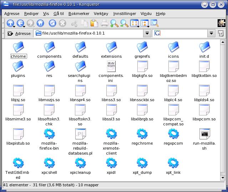Image resolution: width=228 pixels, height=192 pixels.
Task: Select the components folder
Action: [49, 50]
